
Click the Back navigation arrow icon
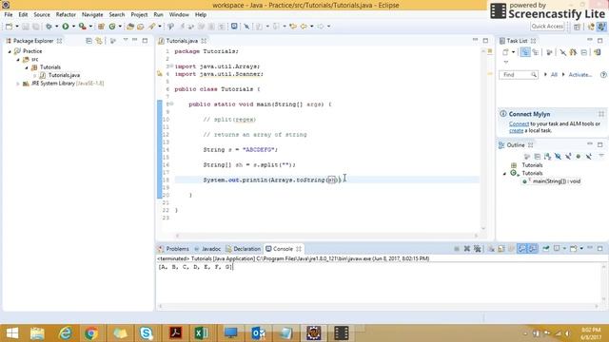(304, 27)
